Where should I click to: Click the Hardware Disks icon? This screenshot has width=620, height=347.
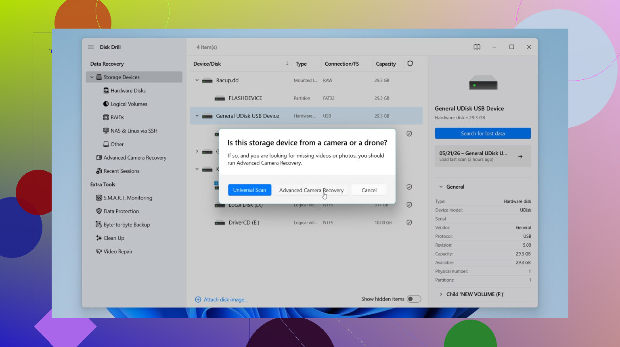106,91
